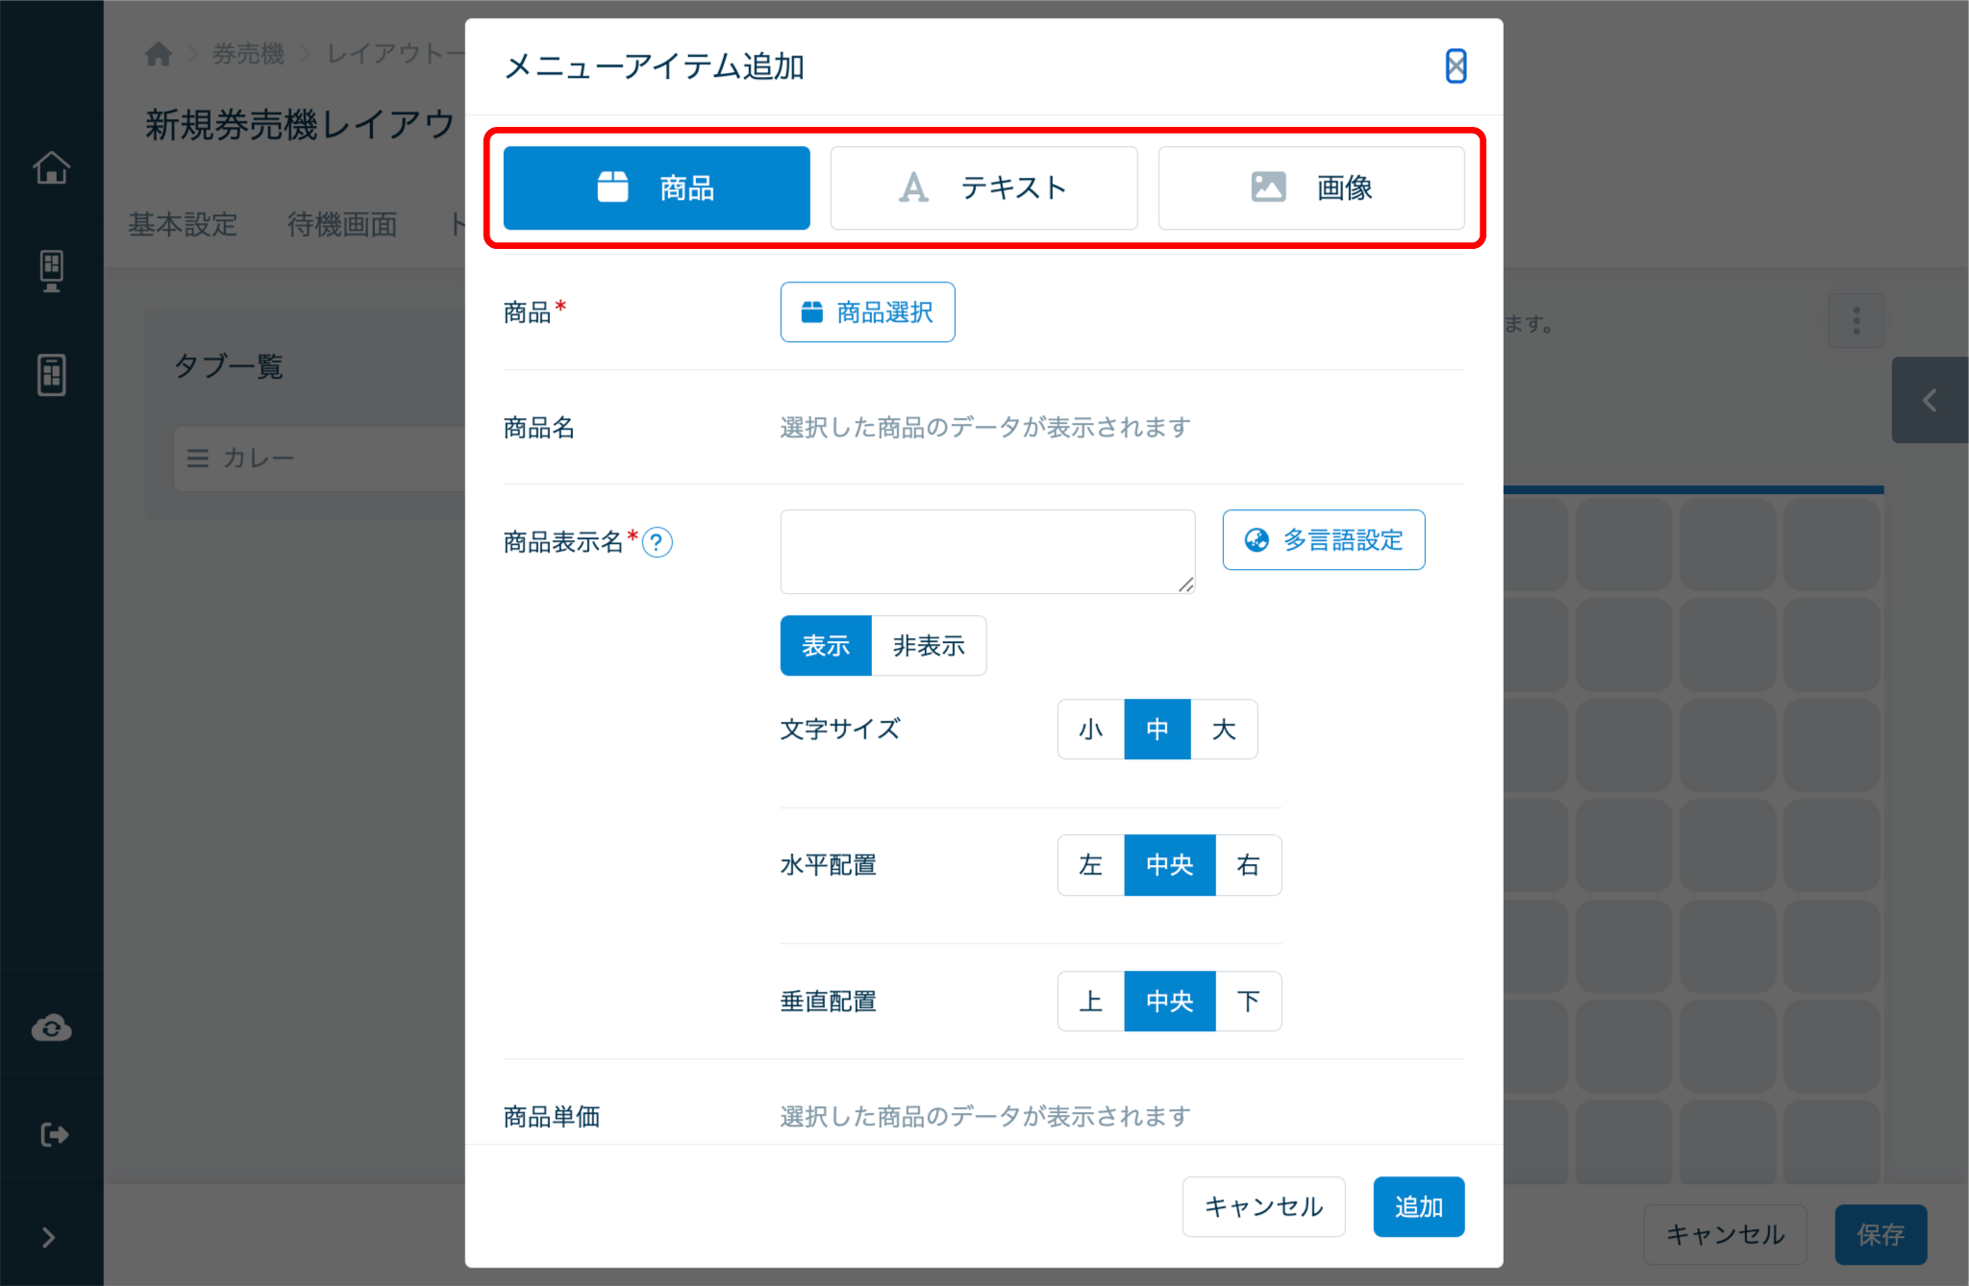Switch to the 画像 item type tab
1969x1286 pixels.
(x=1310, y=187)
